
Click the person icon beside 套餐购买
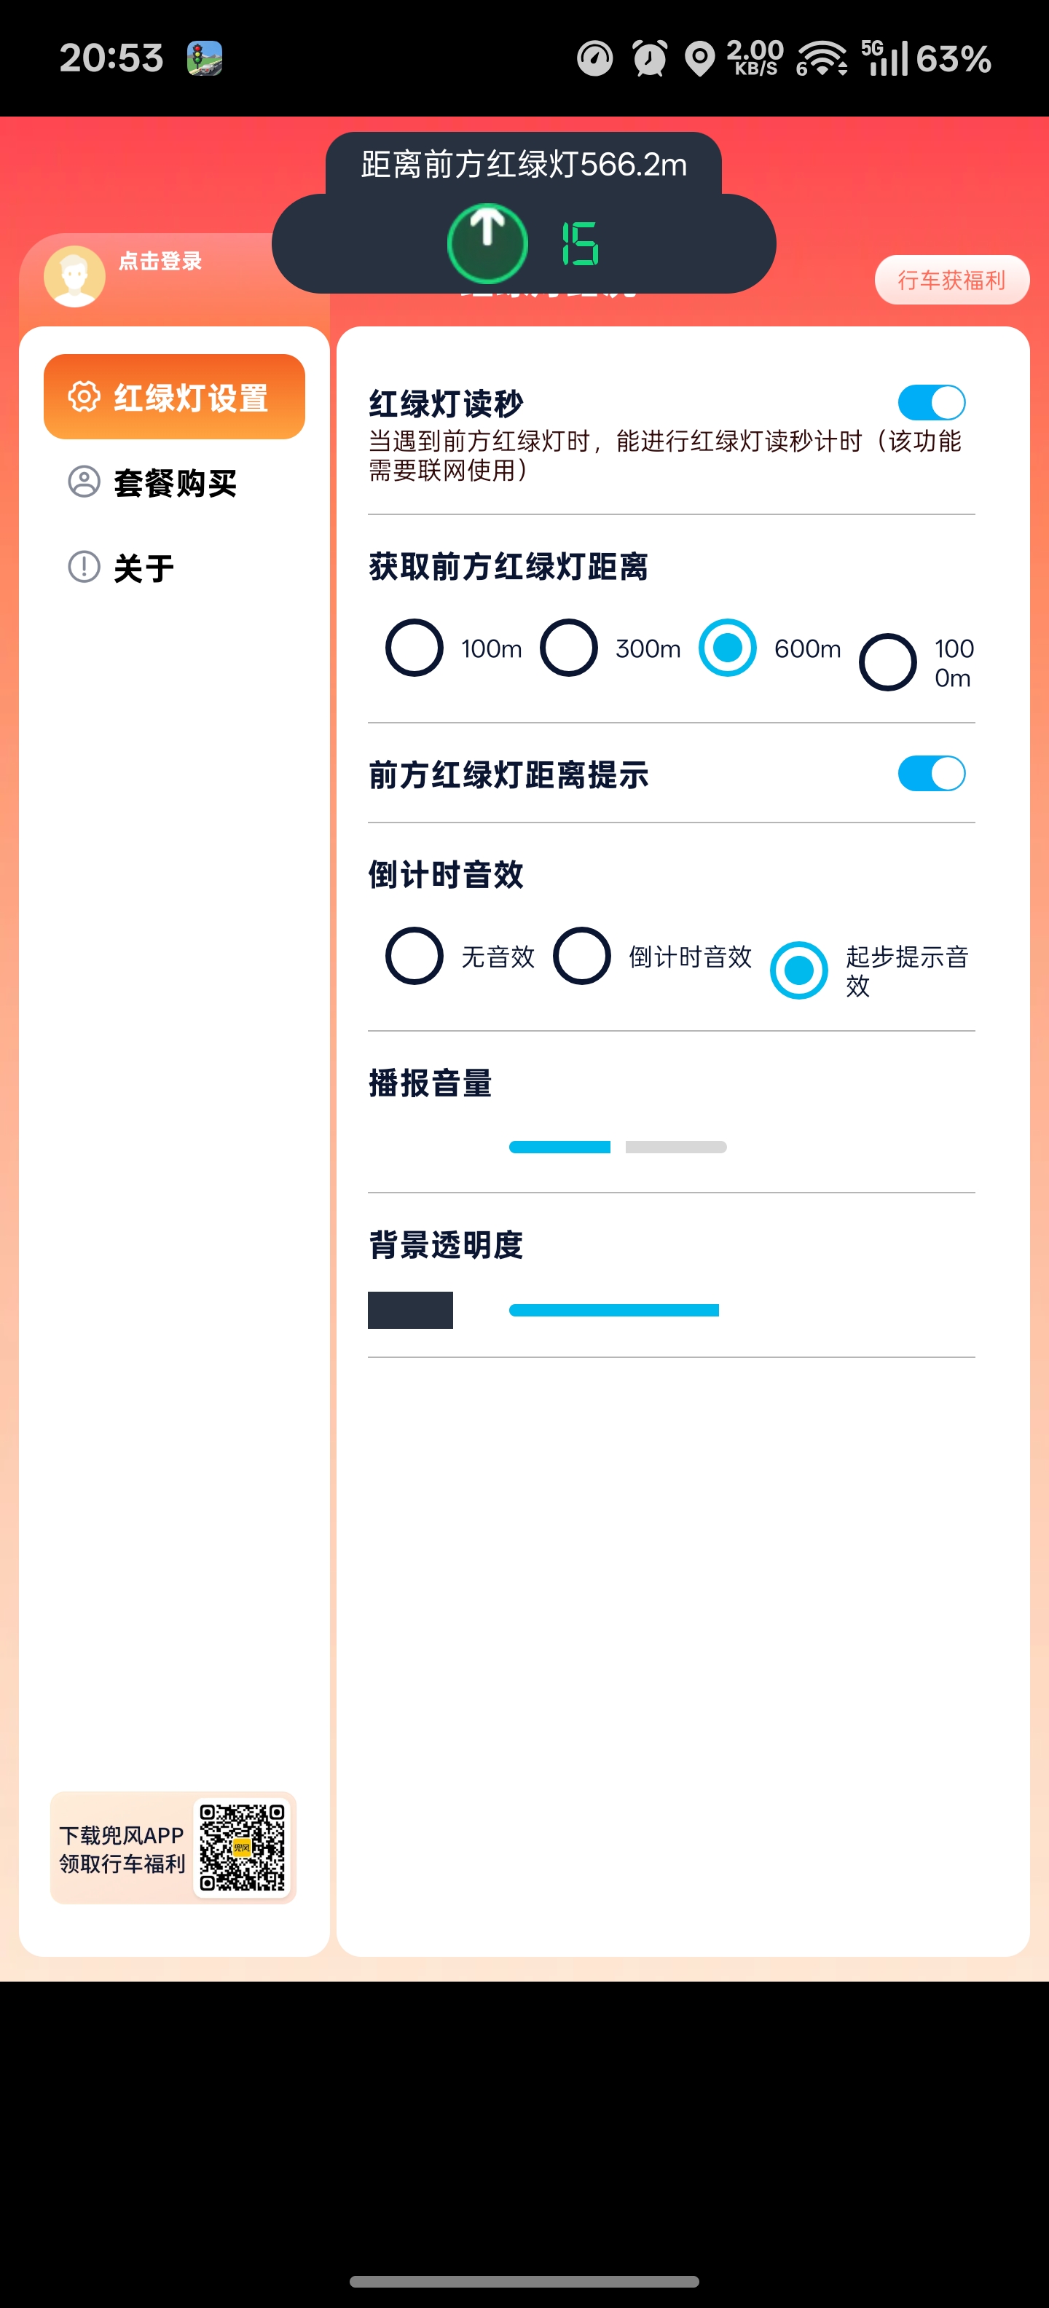[85, 481]
